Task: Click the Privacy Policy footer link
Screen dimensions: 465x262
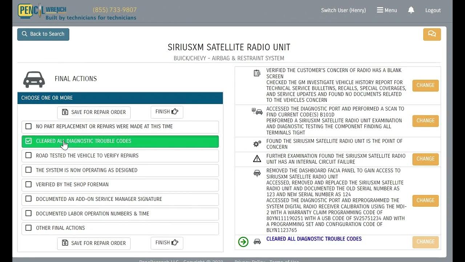Action: click(x=250, y=261)
